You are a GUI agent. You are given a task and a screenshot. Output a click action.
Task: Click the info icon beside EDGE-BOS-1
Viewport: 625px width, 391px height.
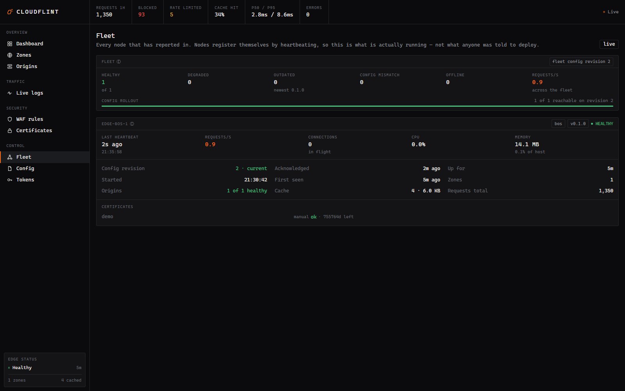pos(132,124)
